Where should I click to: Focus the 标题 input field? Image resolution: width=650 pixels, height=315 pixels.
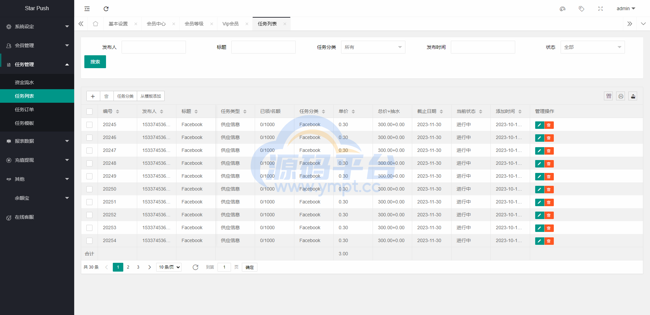(x=264, y=47)
